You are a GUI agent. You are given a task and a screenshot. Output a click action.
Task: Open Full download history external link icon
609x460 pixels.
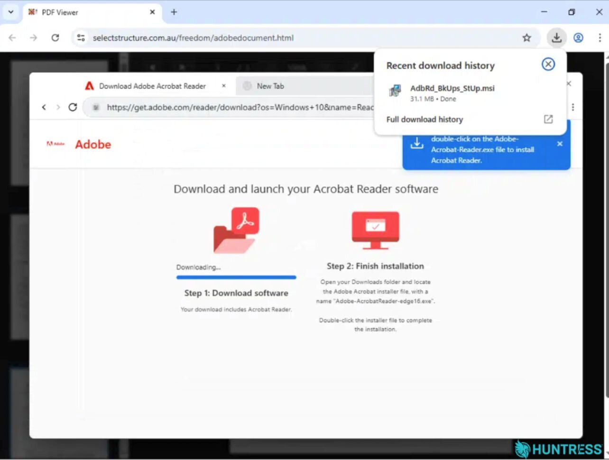click(548, 119)
